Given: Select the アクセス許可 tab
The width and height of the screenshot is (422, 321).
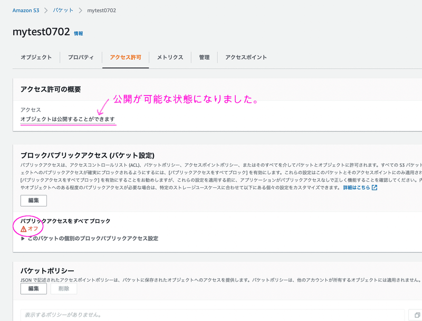Looking at the screenshot, I should tap(126, 58).
